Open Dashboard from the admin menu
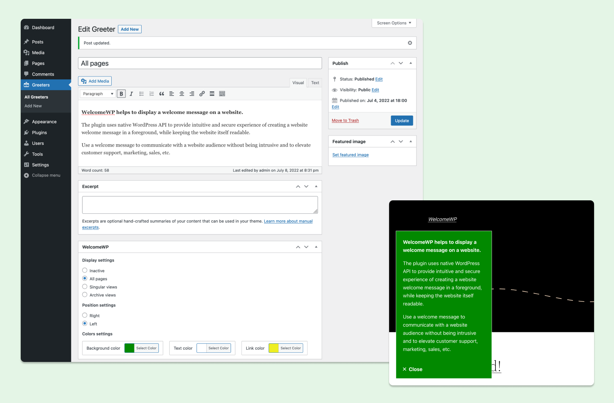 tap(43, 28)
